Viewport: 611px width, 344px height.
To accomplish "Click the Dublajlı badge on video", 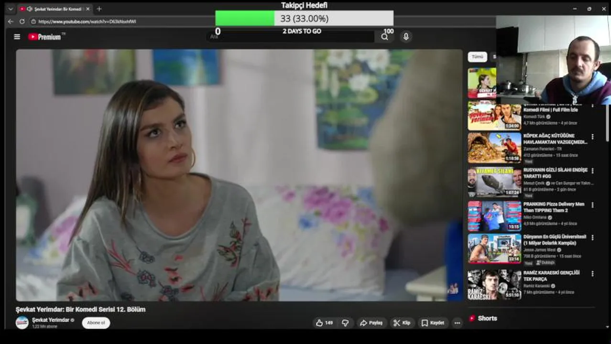I will pos(546,263).
